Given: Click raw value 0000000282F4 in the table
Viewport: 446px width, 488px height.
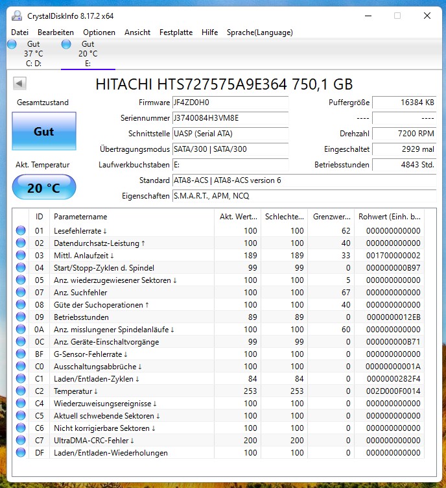Looking at the screenshot, I should (393, 379).
